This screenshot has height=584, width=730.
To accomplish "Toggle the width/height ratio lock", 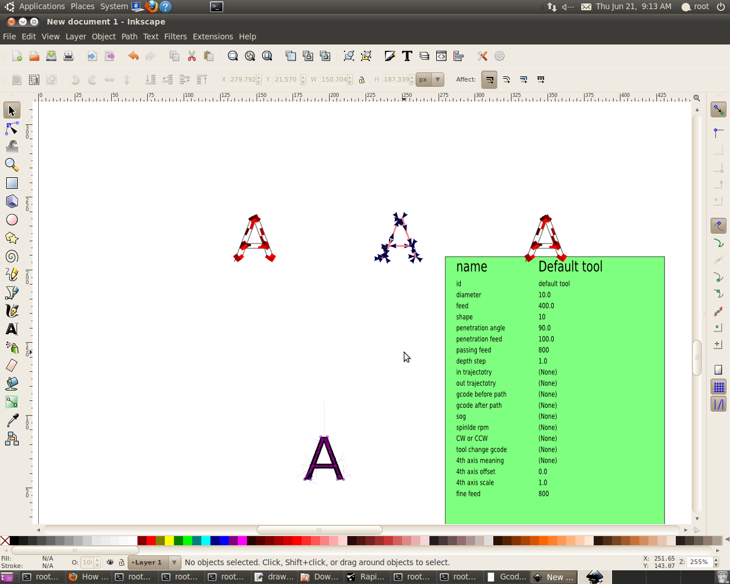I will point(362,80).
